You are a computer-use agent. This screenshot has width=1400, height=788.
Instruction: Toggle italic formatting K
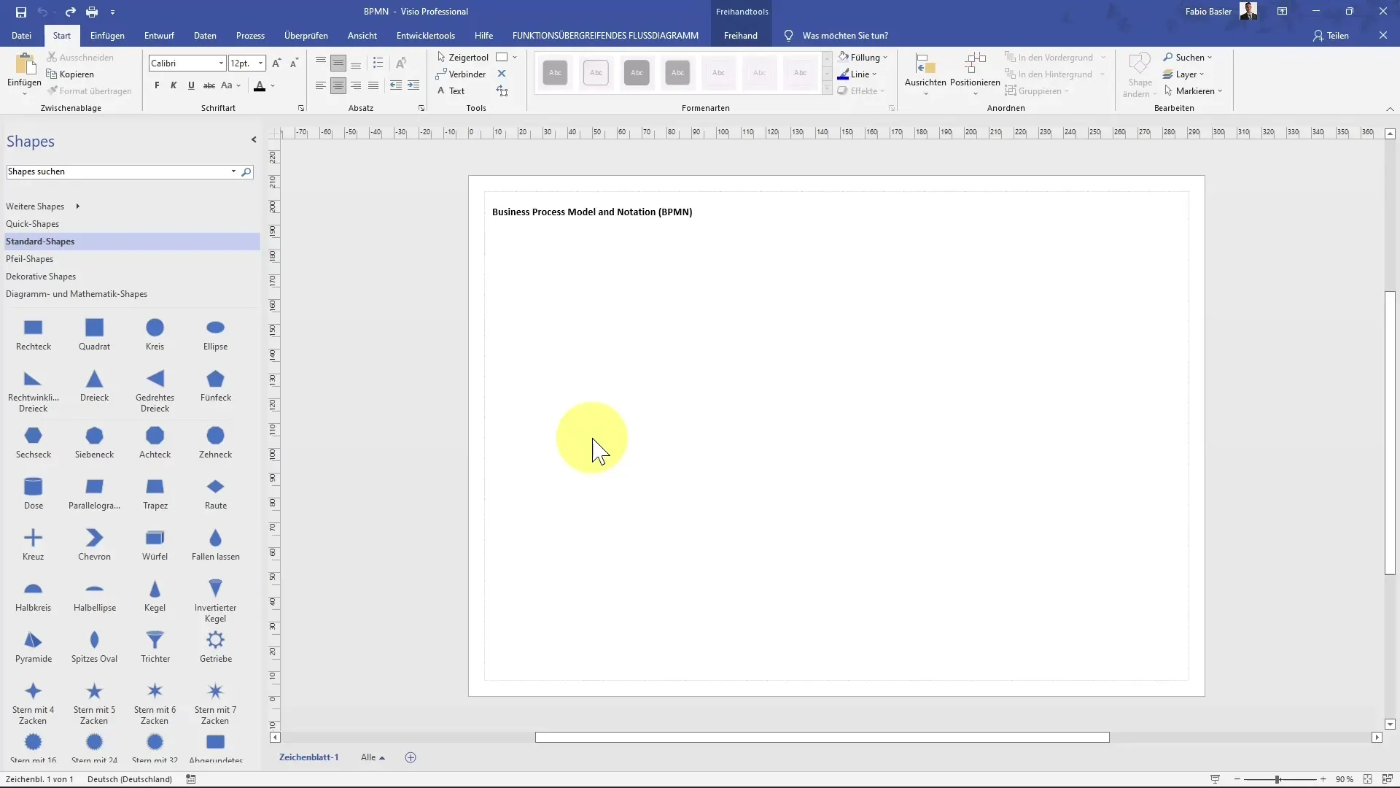[174, 85]
